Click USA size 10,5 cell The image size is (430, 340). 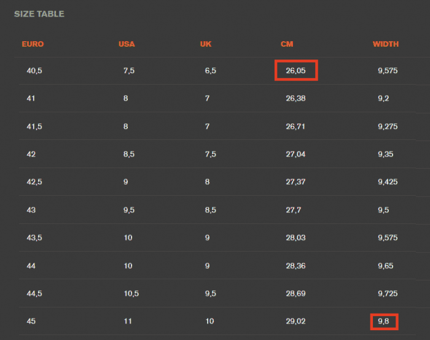pos(131,293)
